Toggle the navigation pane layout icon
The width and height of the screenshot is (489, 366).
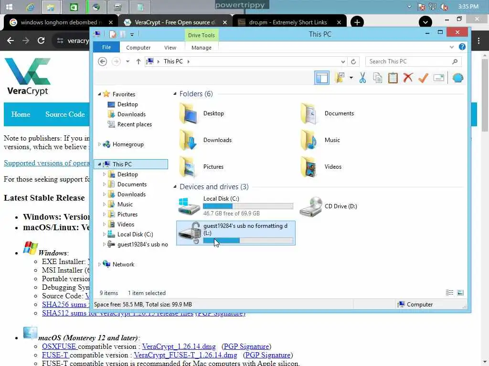321,78
